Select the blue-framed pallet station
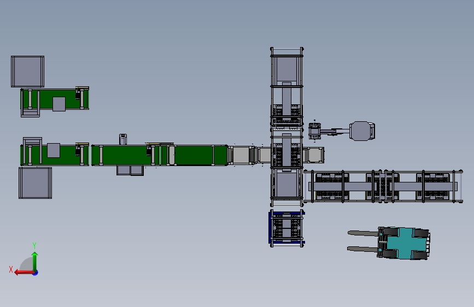 (286, 228)
